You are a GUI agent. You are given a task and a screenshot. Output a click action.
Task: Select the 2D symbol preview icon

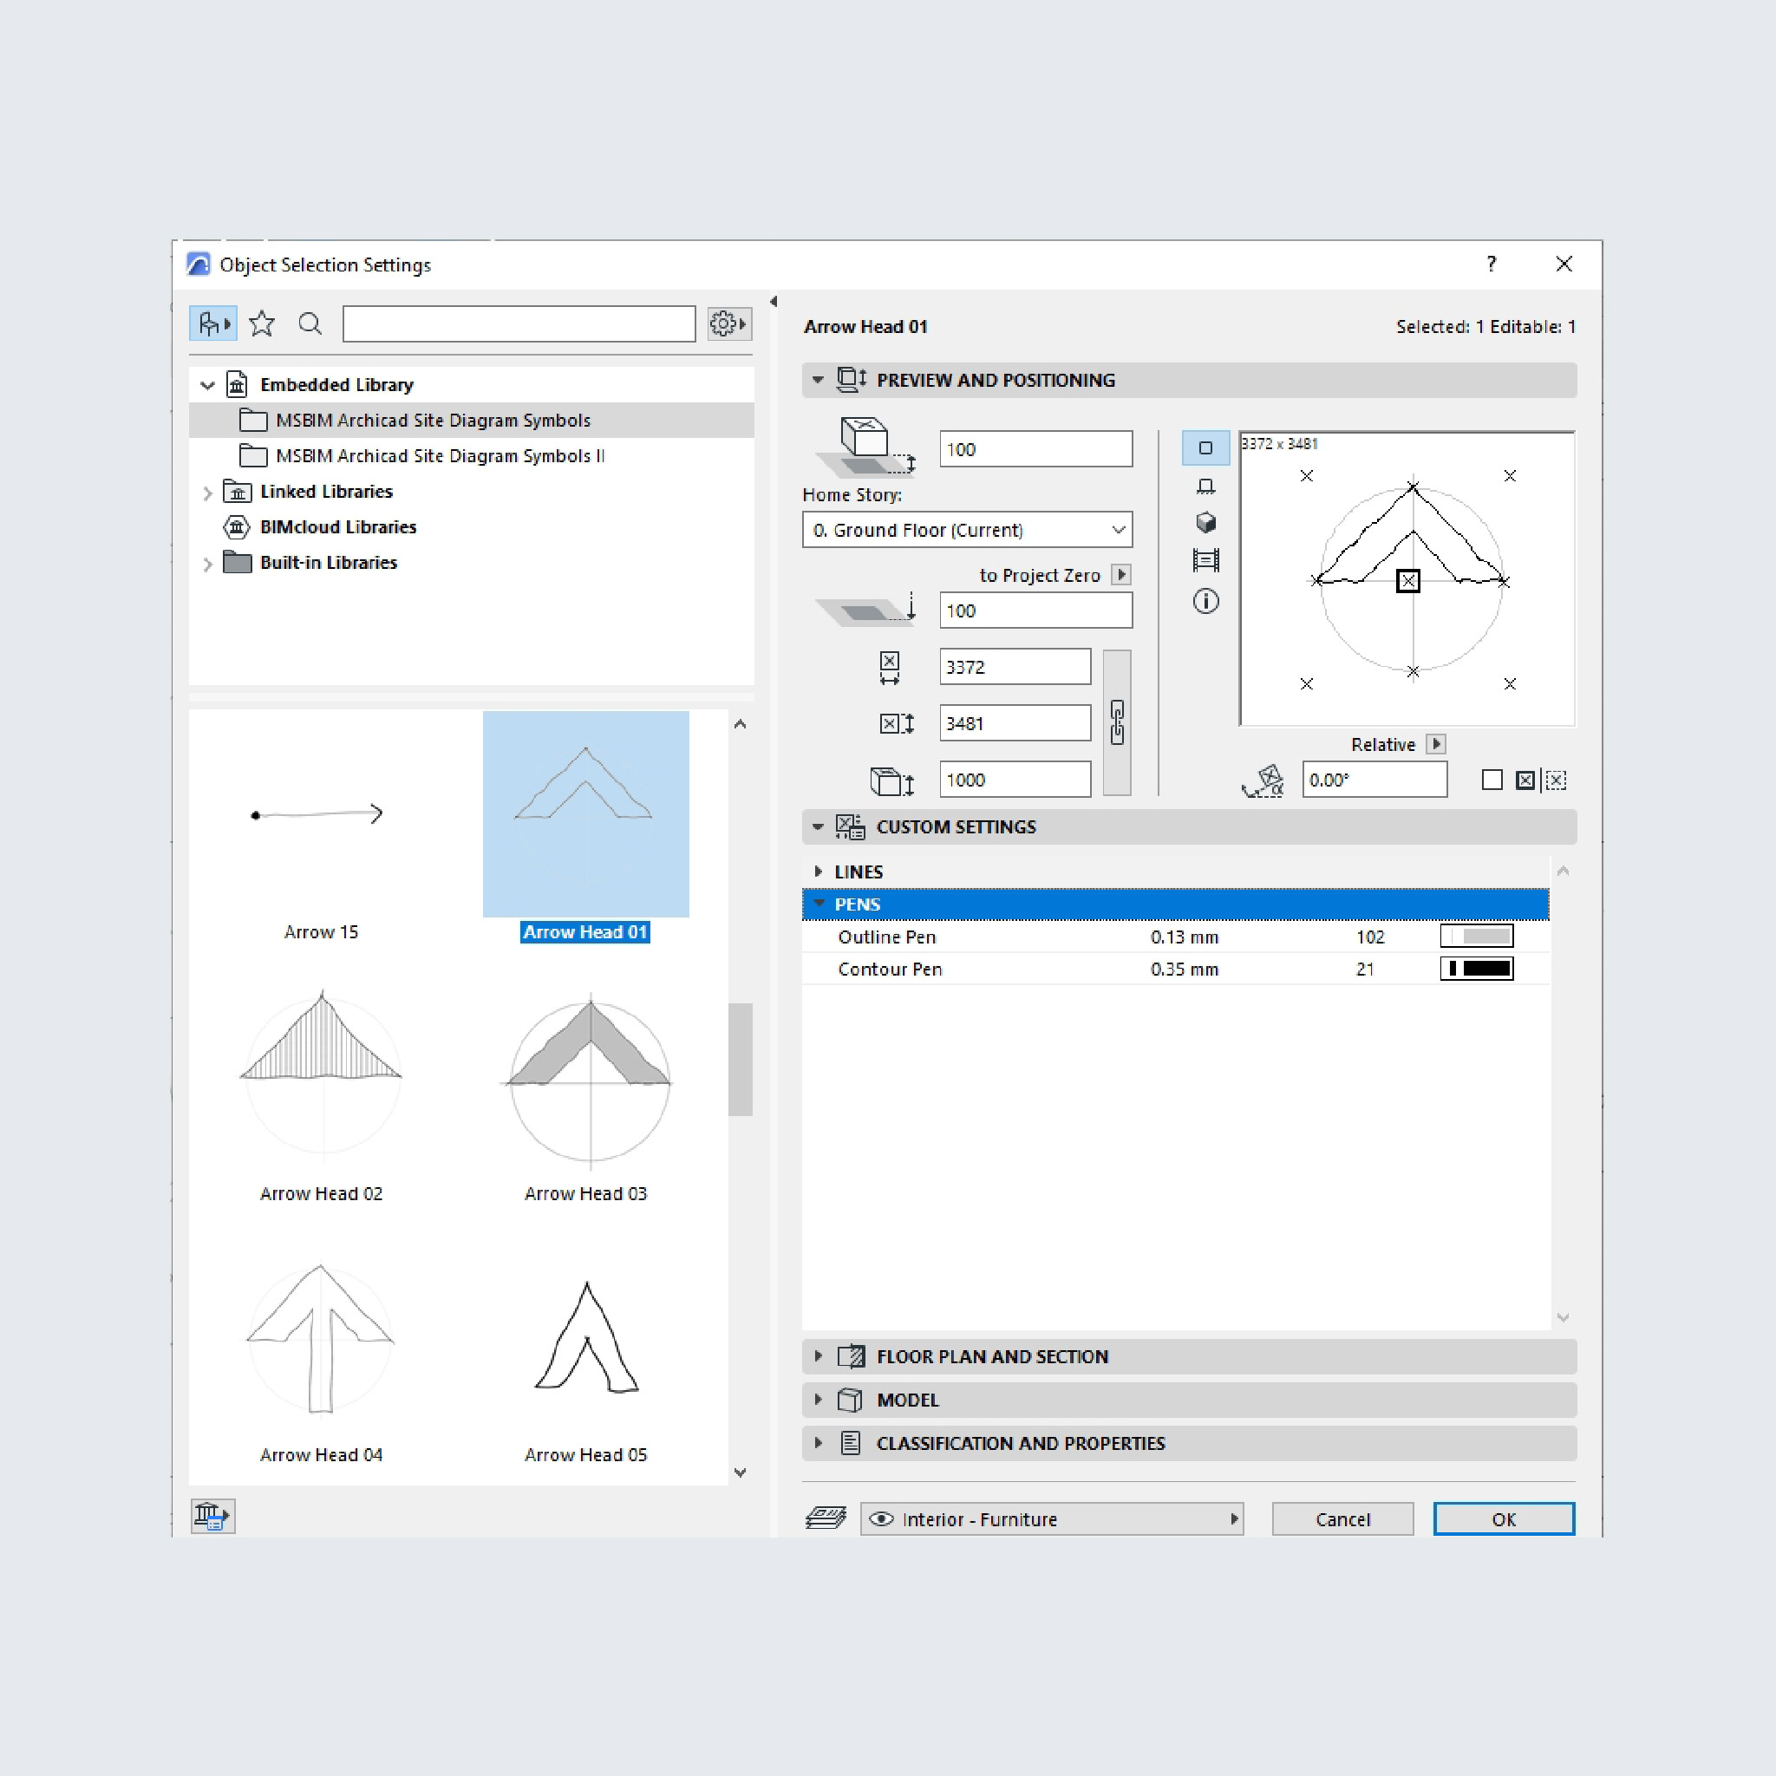[1205, 448]
